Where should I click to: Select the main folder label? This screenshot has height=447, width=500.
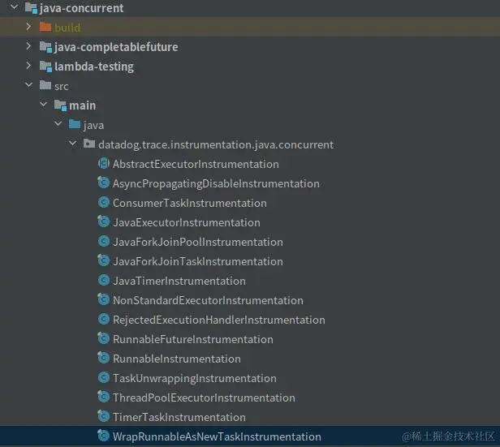coord(82,105)
